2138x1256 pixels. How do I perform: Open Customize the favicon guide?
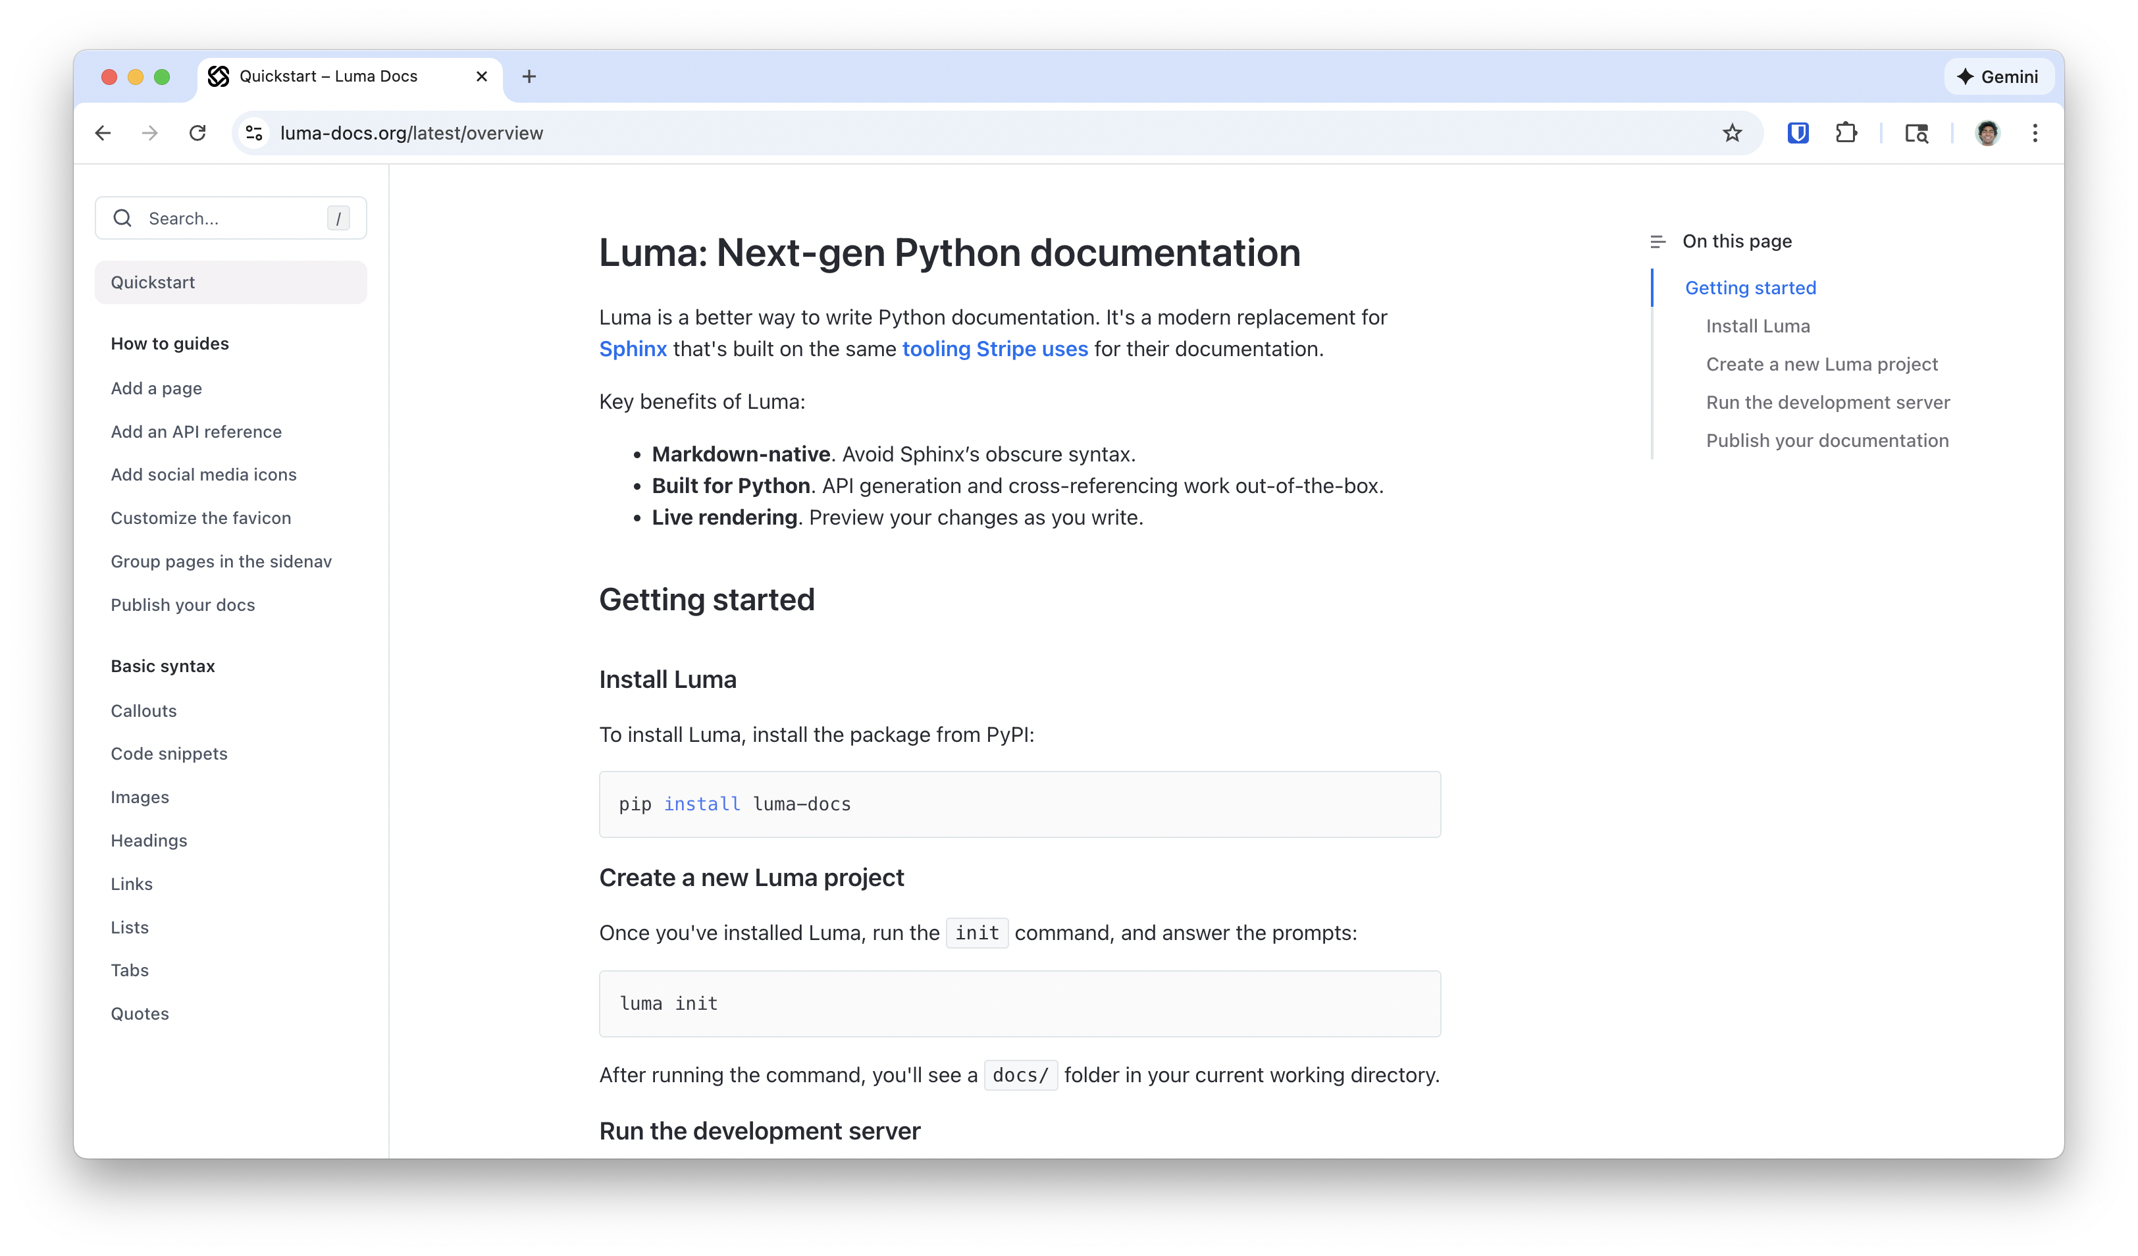(x=201, y=519)
